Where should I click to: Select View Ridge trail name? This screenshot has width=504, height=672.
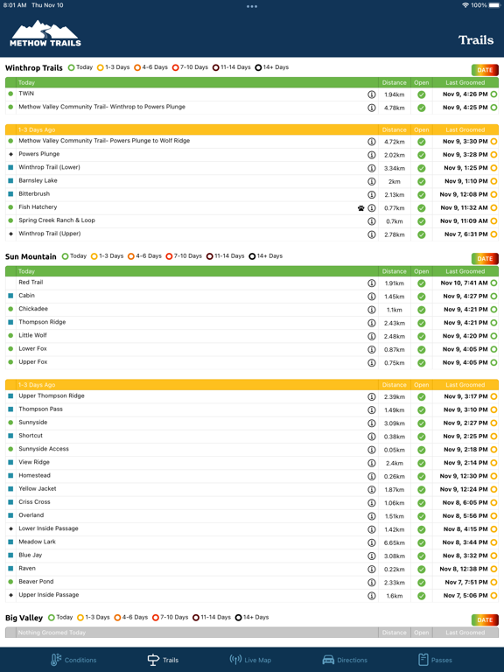34,462
